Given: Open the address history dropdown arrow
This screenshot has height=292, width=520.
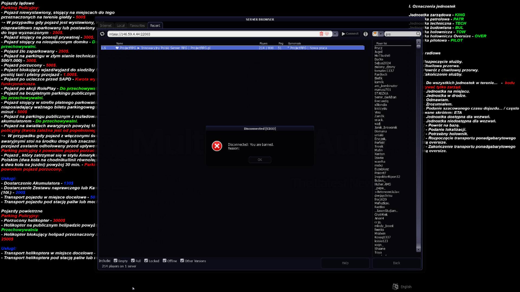Looking at the screenshot, I should [x=335, y=34].
